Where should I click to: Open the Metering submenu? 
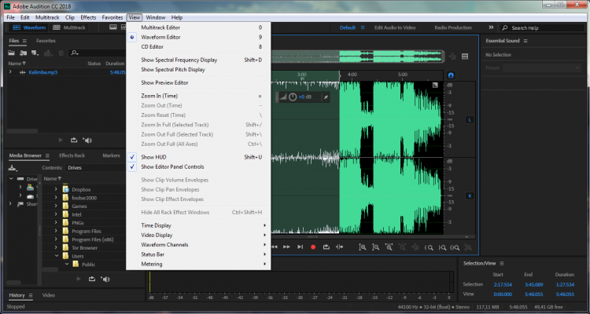[x=152, y=264]
